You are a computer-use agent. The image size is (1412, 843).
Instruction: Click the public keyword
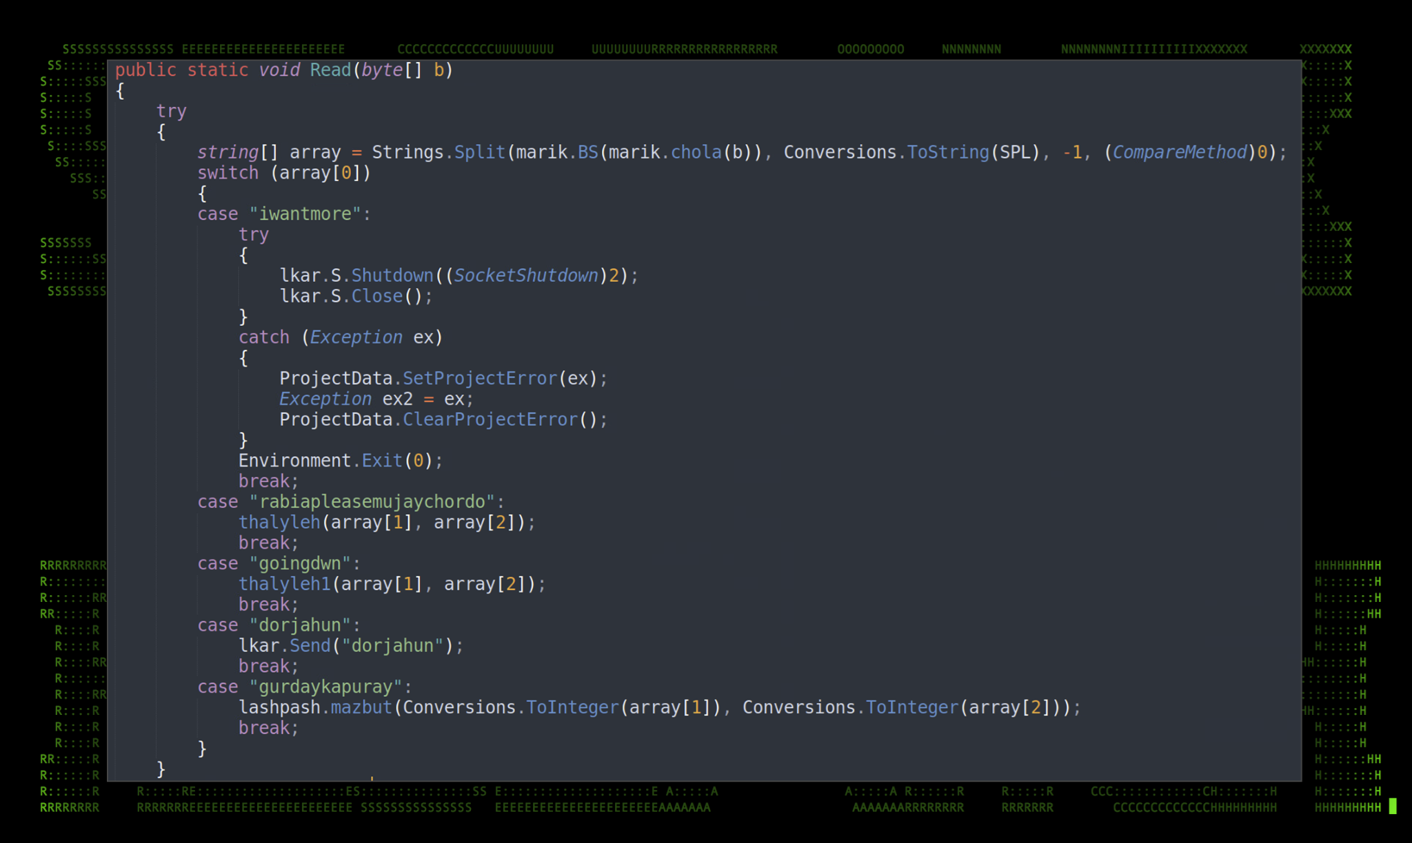[145, 70]
